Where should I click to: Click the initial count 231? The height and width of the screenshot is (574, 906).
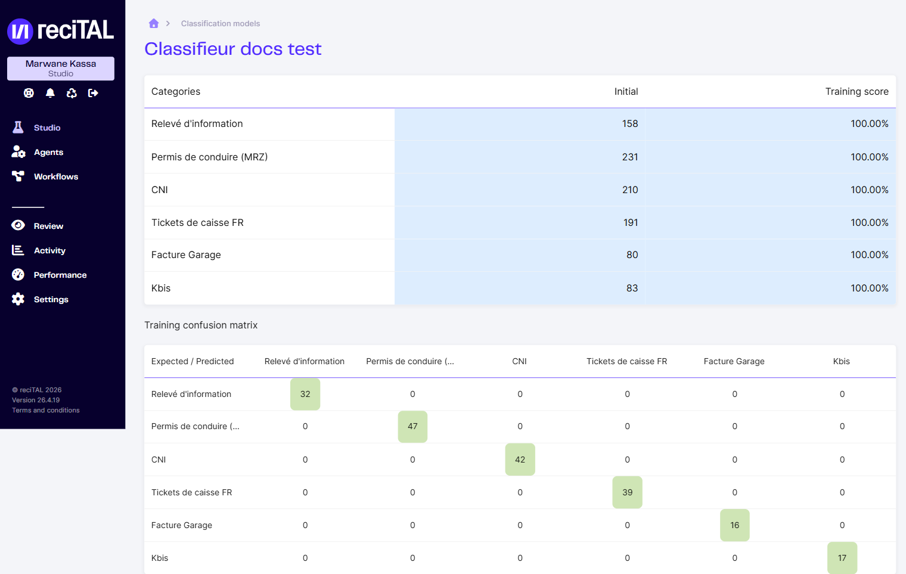[630, 157]
